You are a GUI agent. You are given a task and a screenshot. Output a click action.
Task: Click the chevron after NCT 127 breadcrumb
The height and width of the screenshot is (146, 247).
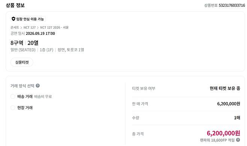pyautogui.click(x=38, y=28)
